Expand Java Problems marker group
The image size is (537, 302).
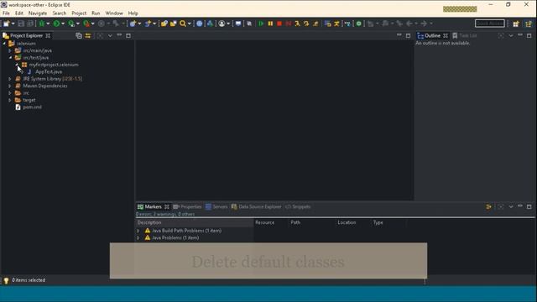[138, 237]
